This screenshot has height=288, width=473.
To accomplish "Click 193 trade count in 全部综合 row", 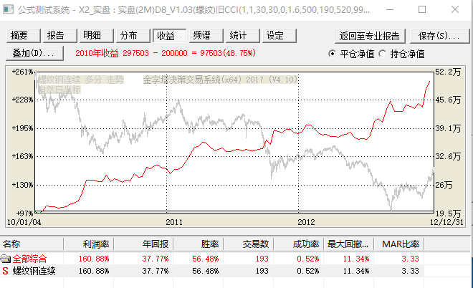I will click(x=262, y=259).
